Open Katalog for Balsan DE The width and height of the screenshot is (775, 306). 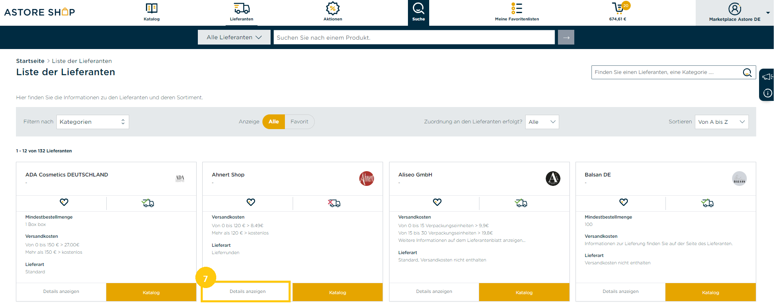tap(710, 292)
